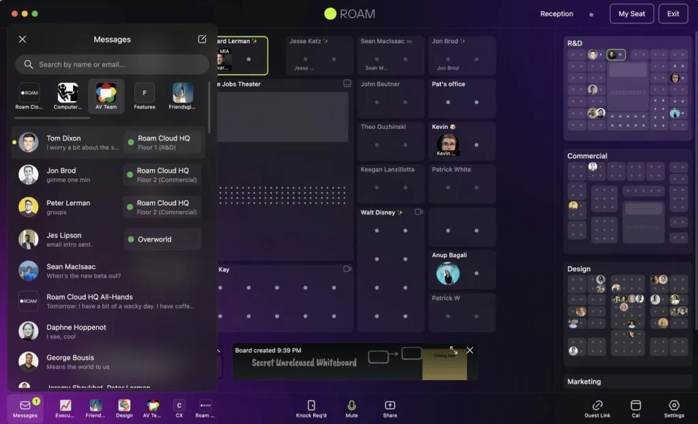698x424 pixels.
Task: Open George Bousis's conversation
Action: pos(108,362)
